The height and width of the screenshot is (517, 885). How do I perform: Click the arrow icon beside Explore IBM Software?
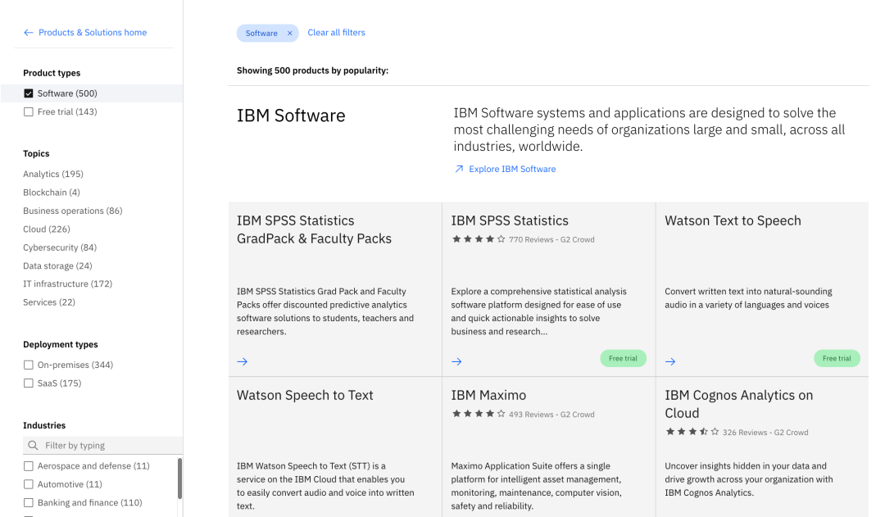(459, 170)
